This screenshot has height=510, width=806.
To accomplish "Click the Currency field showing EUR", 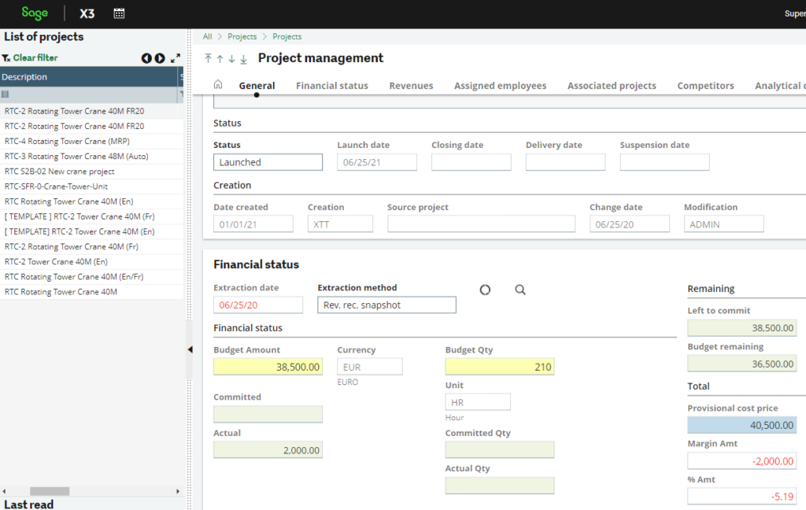I will pos(370,367).
